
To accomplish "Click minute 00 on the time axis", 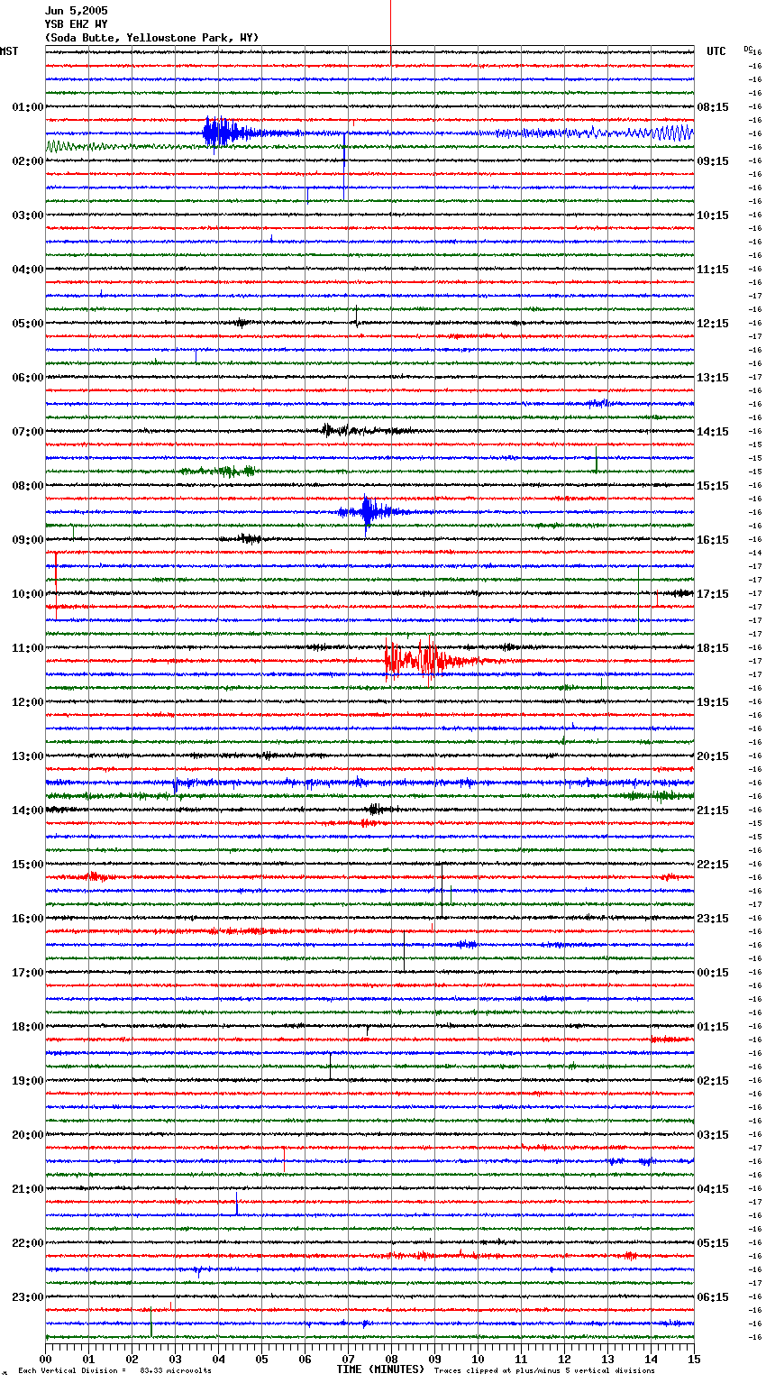I will [x=45, y=1358].
